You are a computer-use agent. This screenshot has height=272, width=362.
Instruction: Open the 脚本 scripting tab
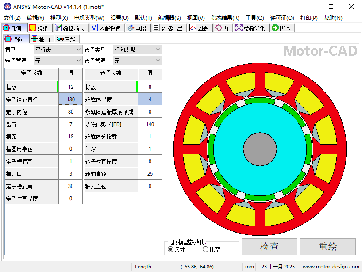[x=282, y=28]
